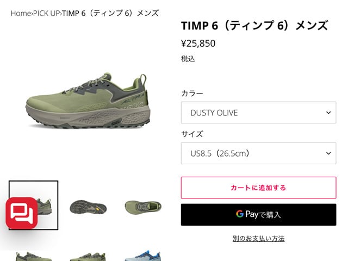
Task: Add item with カートに追加する button
Action: pyautogui.click(x=259, y=188)
